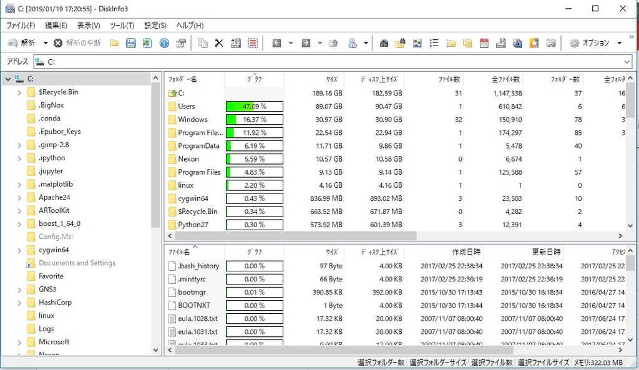639x370 pixels.
Task: Click the red striped select-all icon
Action: tap(253, 43)
